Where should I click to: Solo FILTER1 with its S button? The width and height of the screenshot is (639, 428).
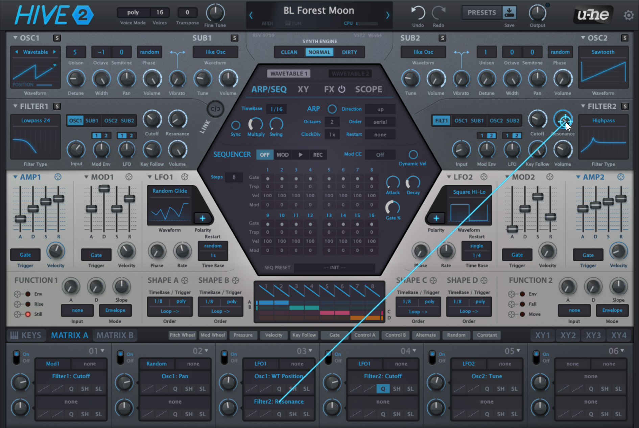[x=57, y=106]
